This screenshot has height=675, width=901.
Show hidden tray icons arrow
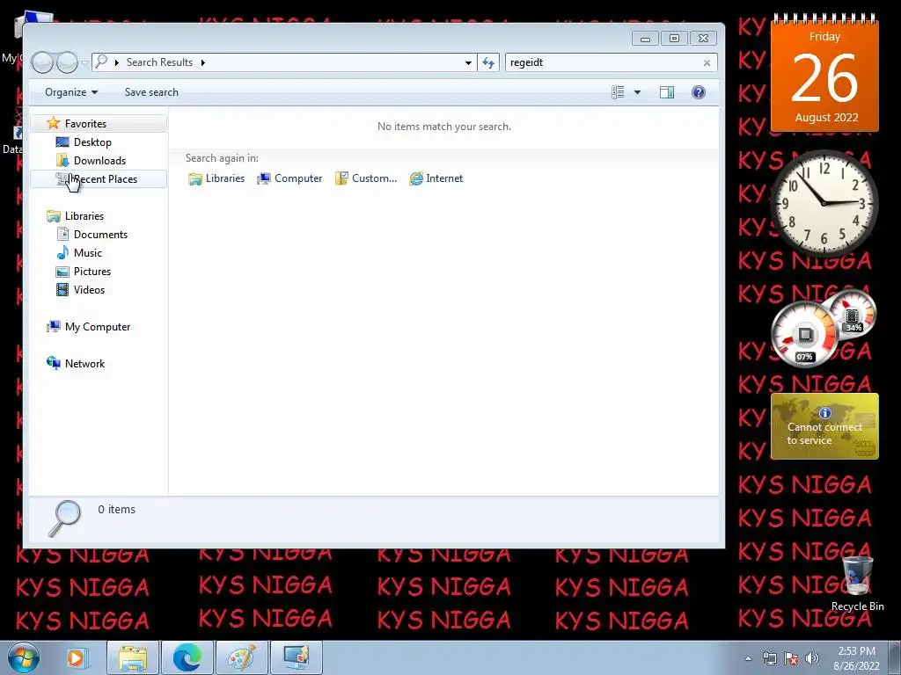(x=748, y=658)
